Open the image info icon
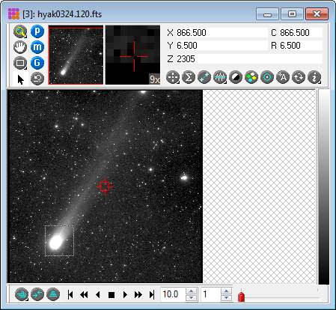The image size is (336, 310). 314,77
